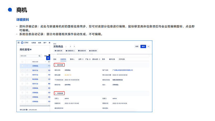
Task: Click the blue 编辑 button
Action: click(x=143, y=46)
